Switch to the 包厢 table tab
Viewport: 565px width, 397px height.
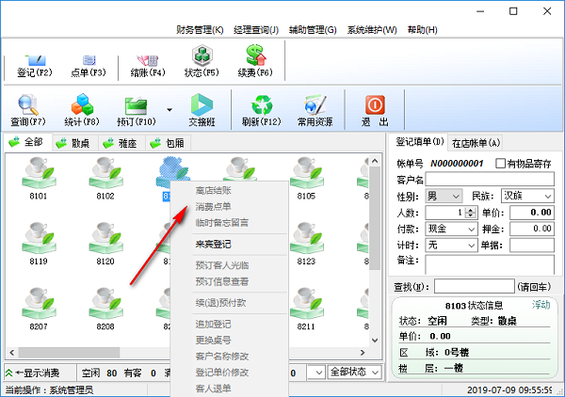(x=169, y=143)
